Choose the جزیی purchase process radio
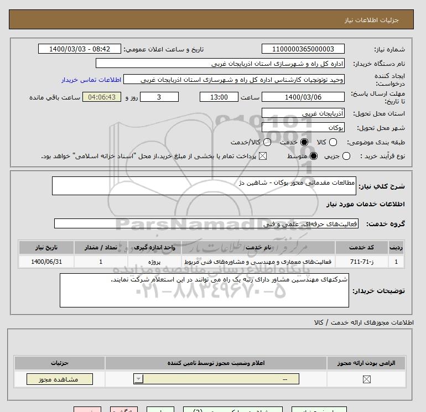This screenshot has height=412, width=426. coord(346,156)
